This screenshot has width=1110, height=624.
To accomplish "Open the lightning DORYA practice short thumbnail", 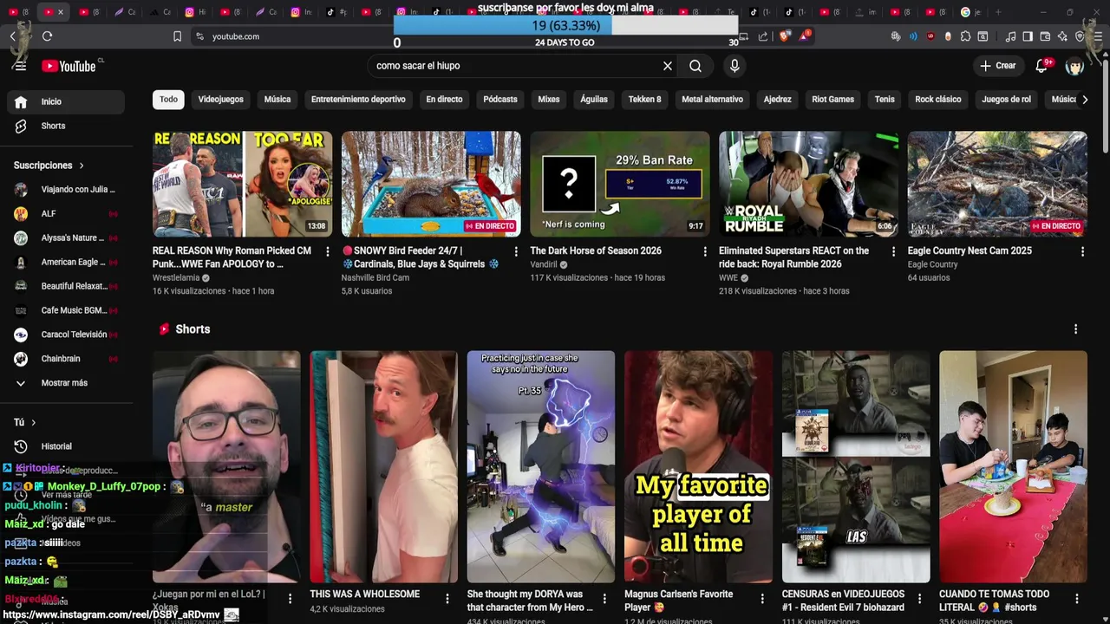I will [x=541, y=466].
